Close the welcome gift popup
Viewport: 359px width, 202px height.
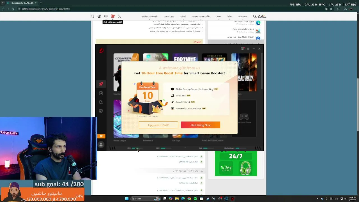pos(235,64)
